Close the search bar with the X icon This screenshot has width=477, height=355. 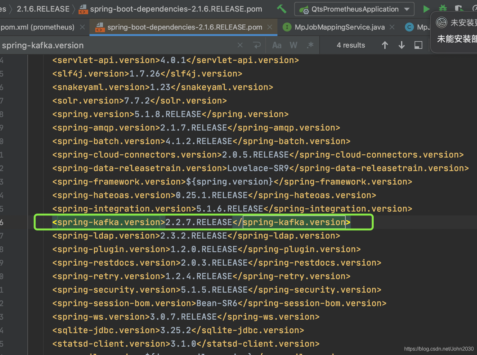click(x=240, y=45)
